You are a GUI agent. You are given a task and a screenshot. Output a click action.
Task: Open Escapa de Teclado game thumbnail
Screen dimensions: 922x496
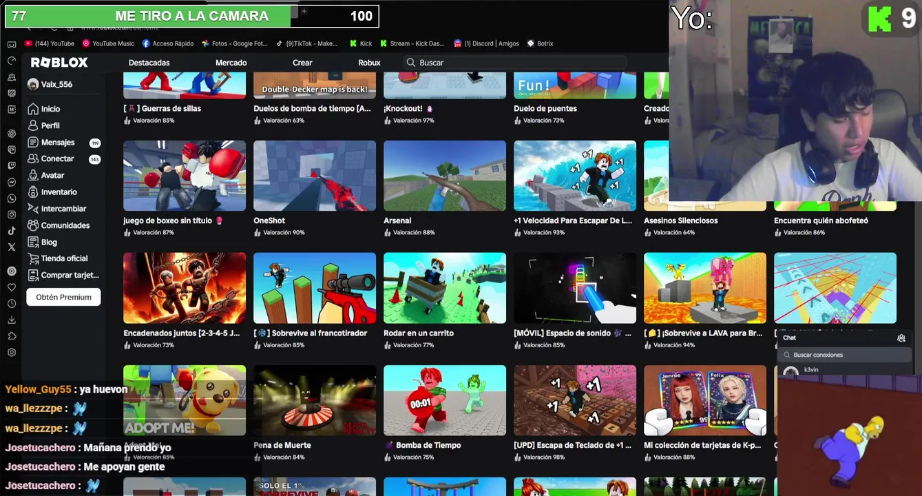(x=575, y=400)
